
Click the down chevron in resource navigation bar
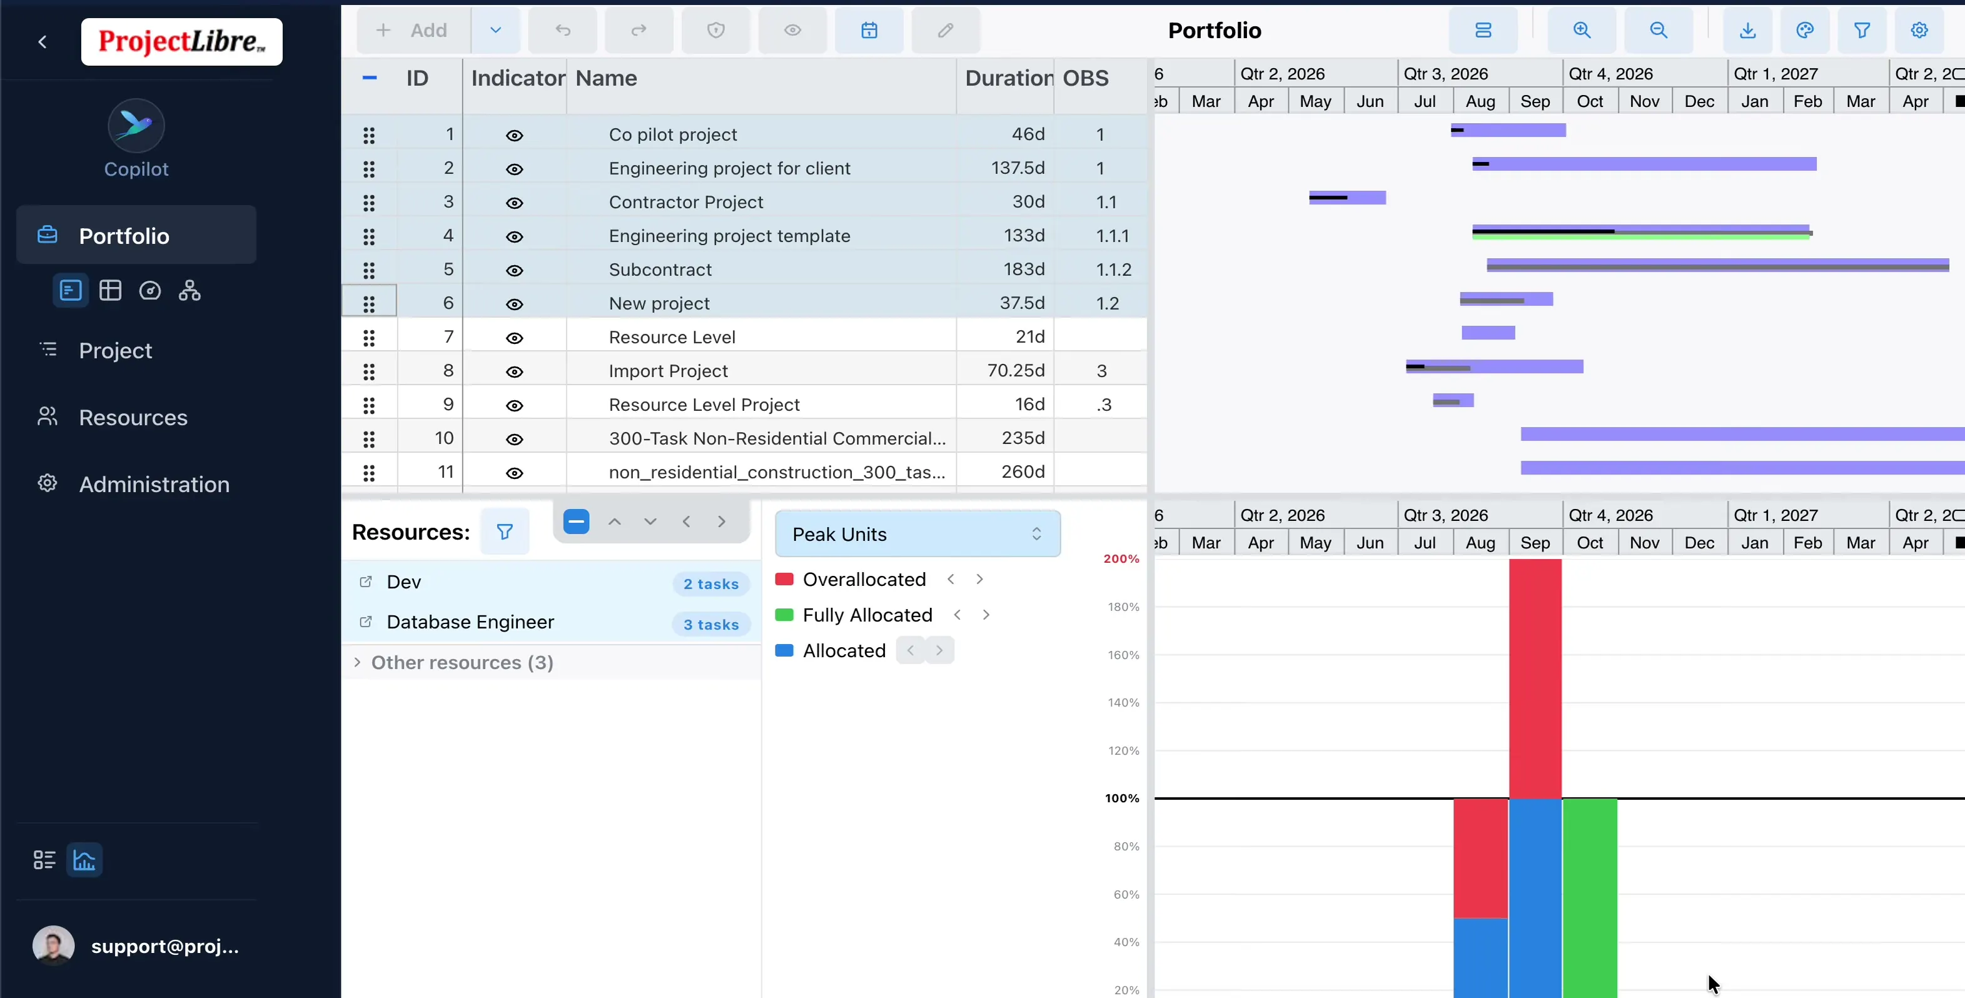pos(650,522)
